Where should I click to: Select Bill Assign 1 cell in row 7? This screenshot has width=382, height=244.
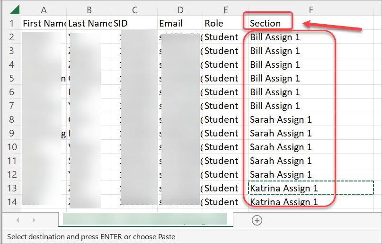pyautogui.click(x=311, y=106)
